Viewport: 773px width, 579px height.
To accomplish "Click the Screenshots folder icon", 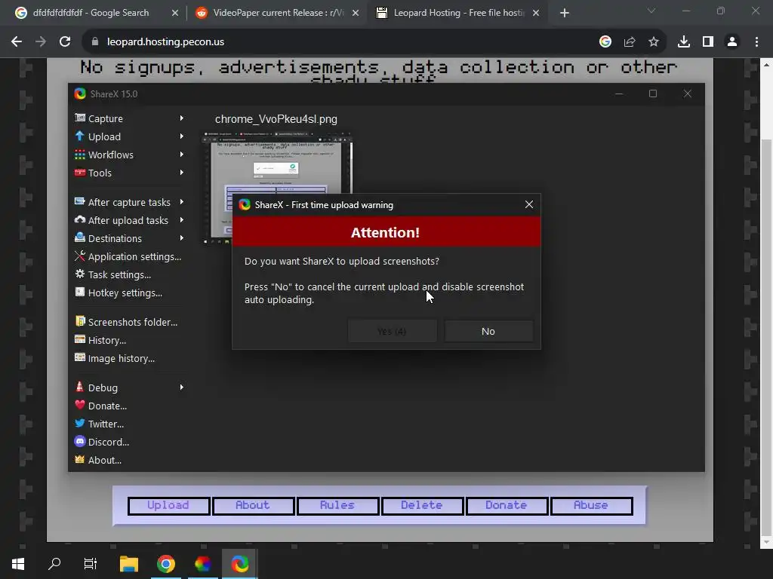I will tap(80, 321).
